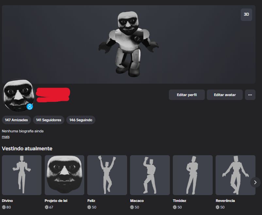Click the Divino item name
The width and height of the screenshot is (262, 215).
click(x=8, y=201)
